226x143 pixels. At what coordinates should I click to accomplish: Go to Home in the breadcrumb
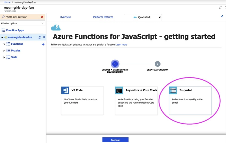pos(7,2)
